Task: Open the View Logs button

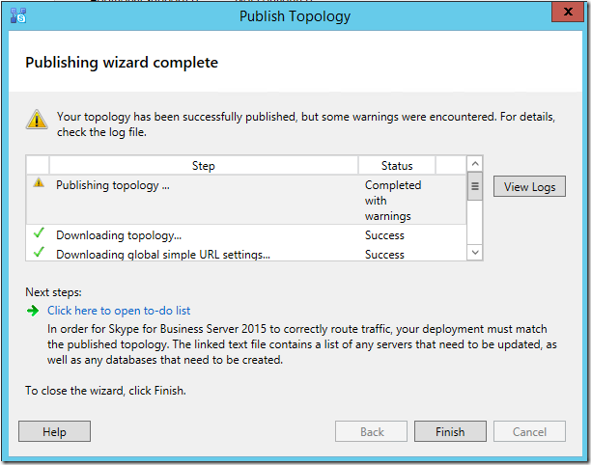Action: click(529, 186)
